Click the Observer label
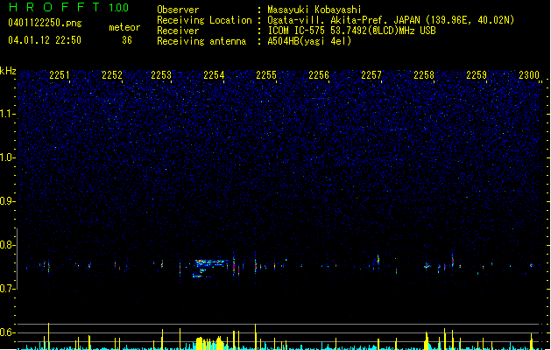 tap(178, 10)
